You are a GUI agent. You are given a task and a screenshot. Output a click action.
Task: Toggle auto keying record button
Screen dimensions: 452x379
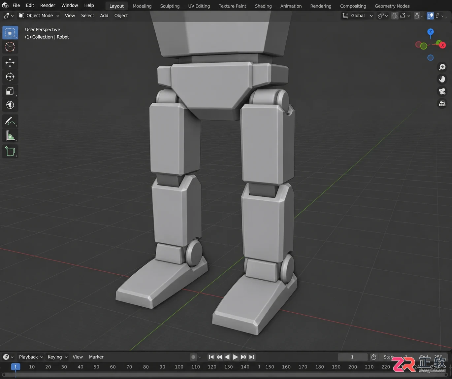tap(193, 357)
